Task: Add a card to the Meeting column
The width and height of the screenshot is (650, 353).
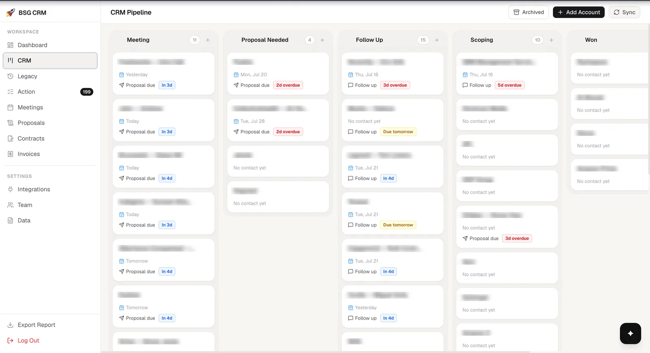Action: coord(208,40)
